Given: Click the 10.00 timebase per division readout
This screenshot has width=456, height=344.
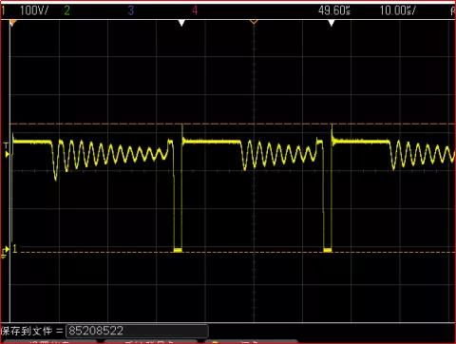Looking at the screenshot, I should pos(398,10).
